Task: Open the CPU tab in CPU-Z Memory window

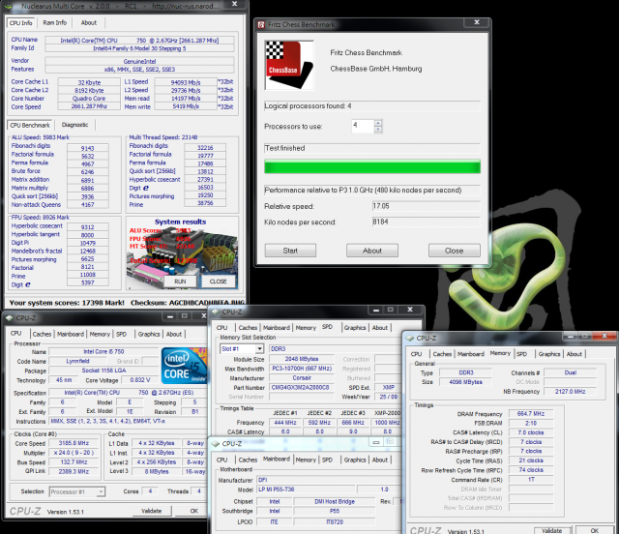Action: (x=417, y=354)
